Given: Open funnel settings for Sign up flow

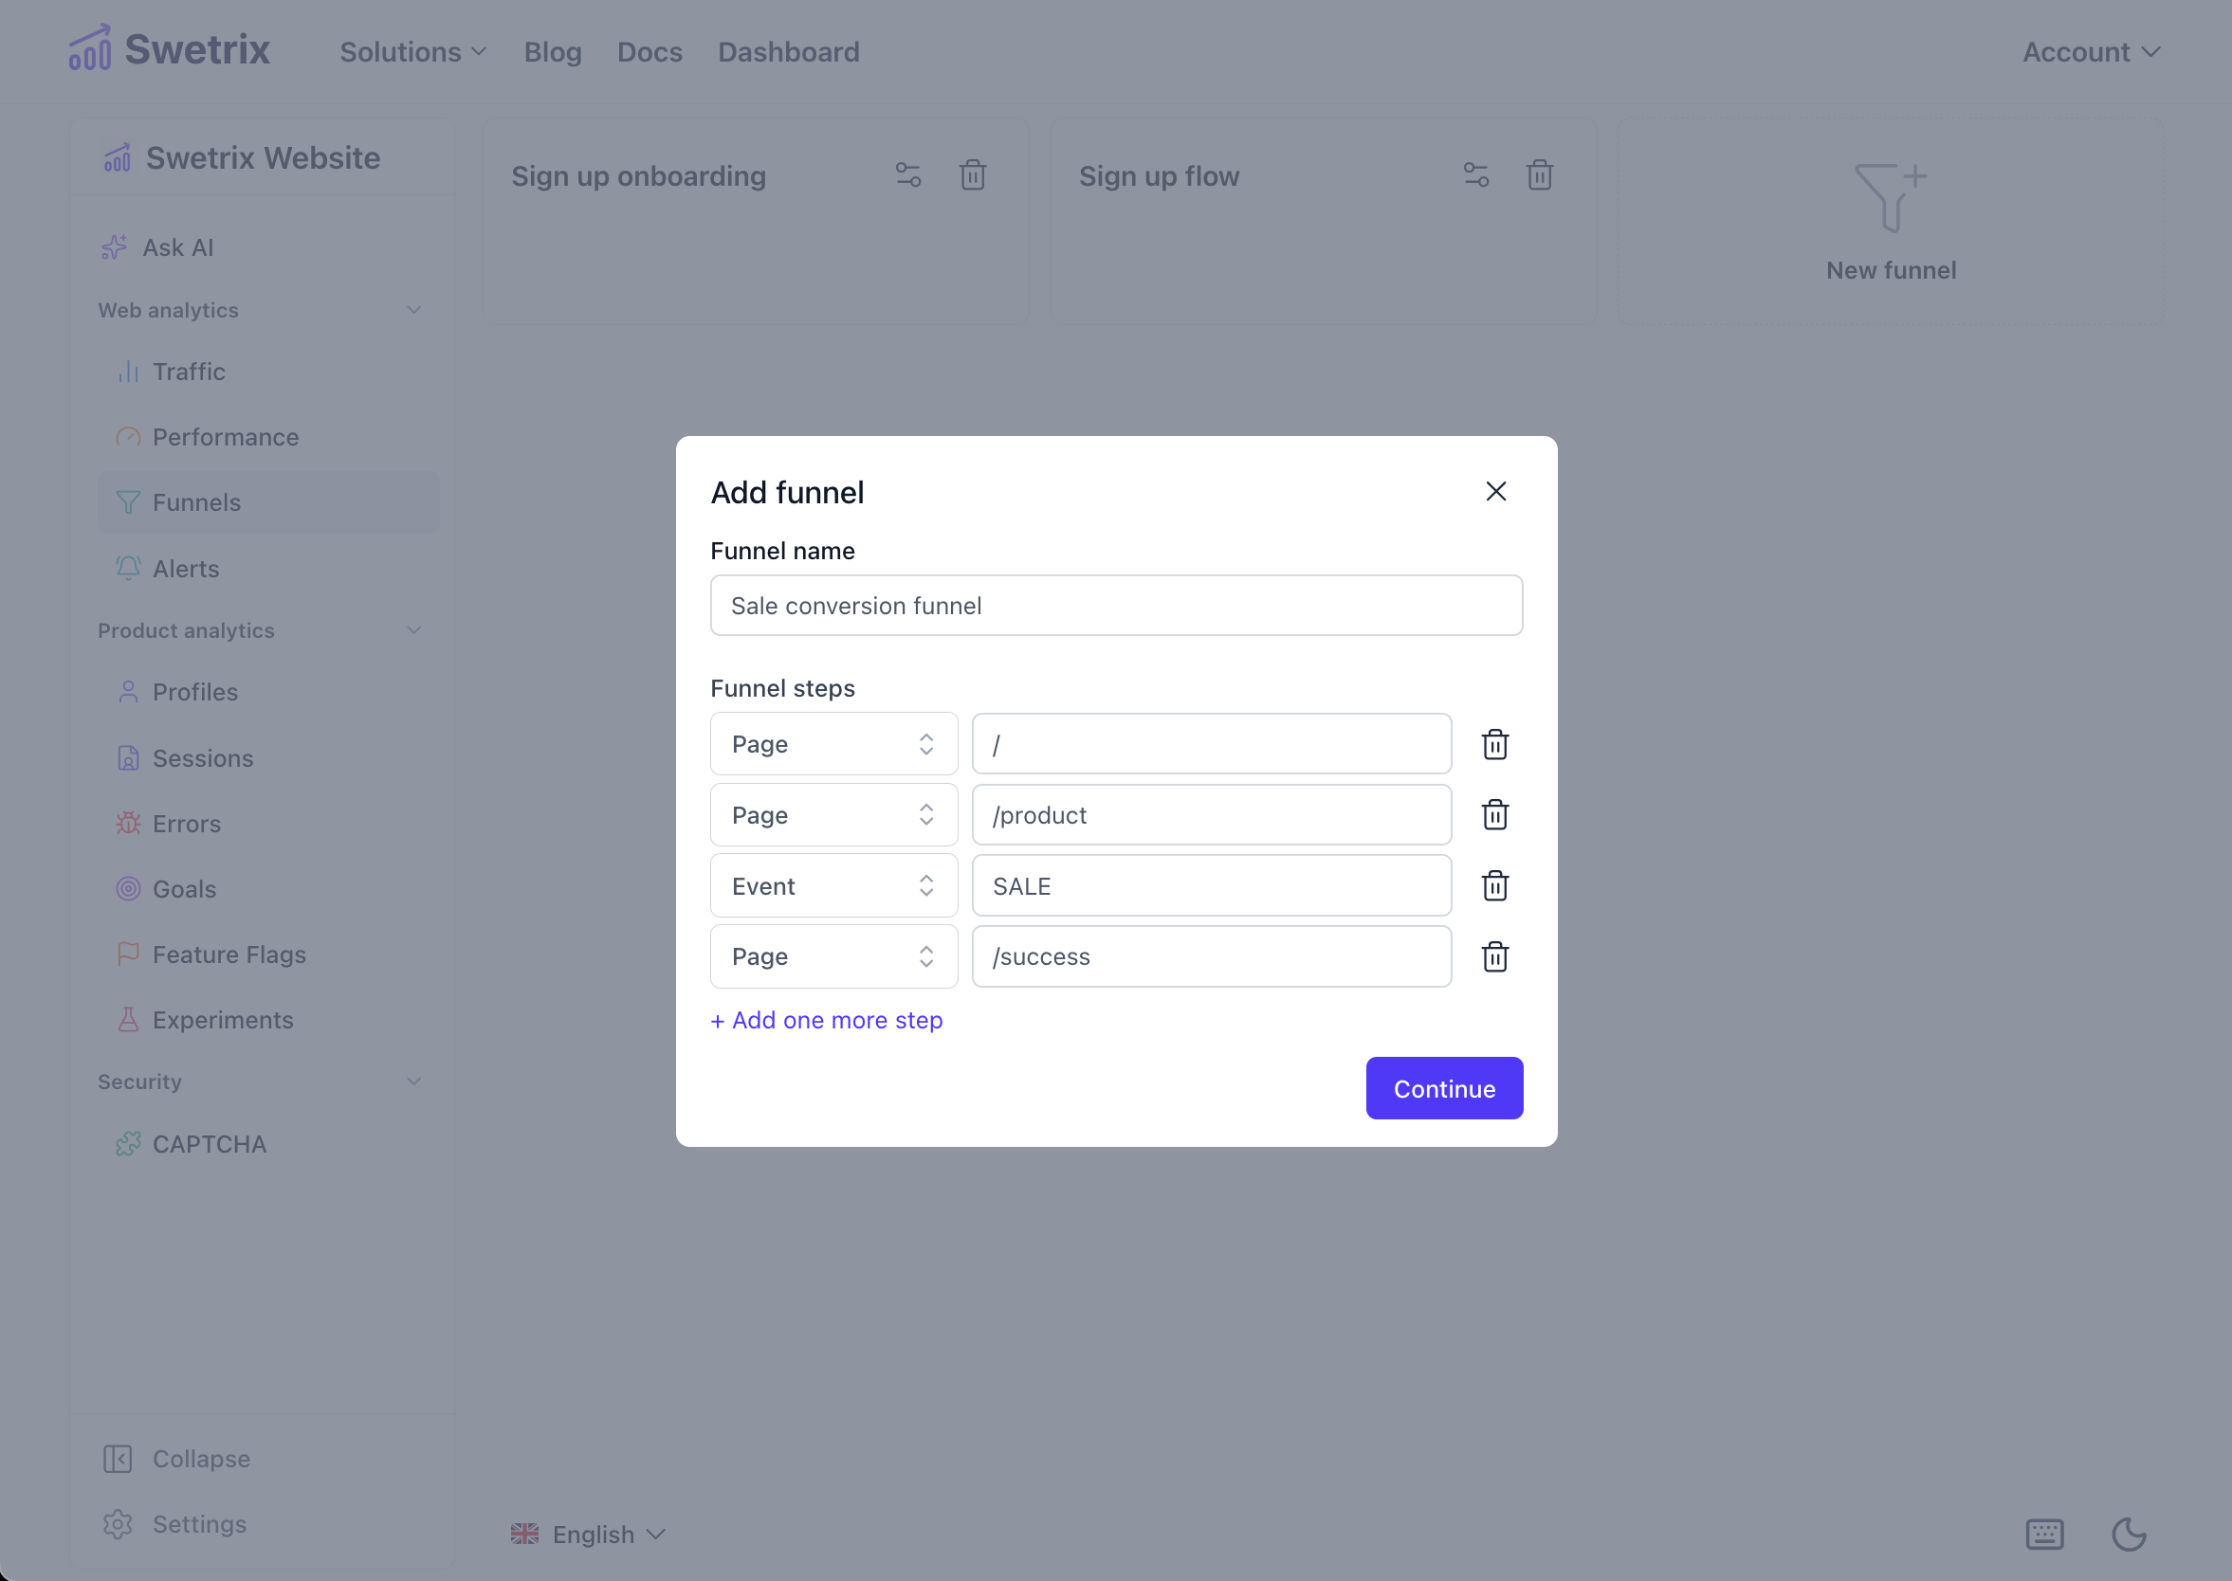Looking at the screenshot, I should (1474, 175).
